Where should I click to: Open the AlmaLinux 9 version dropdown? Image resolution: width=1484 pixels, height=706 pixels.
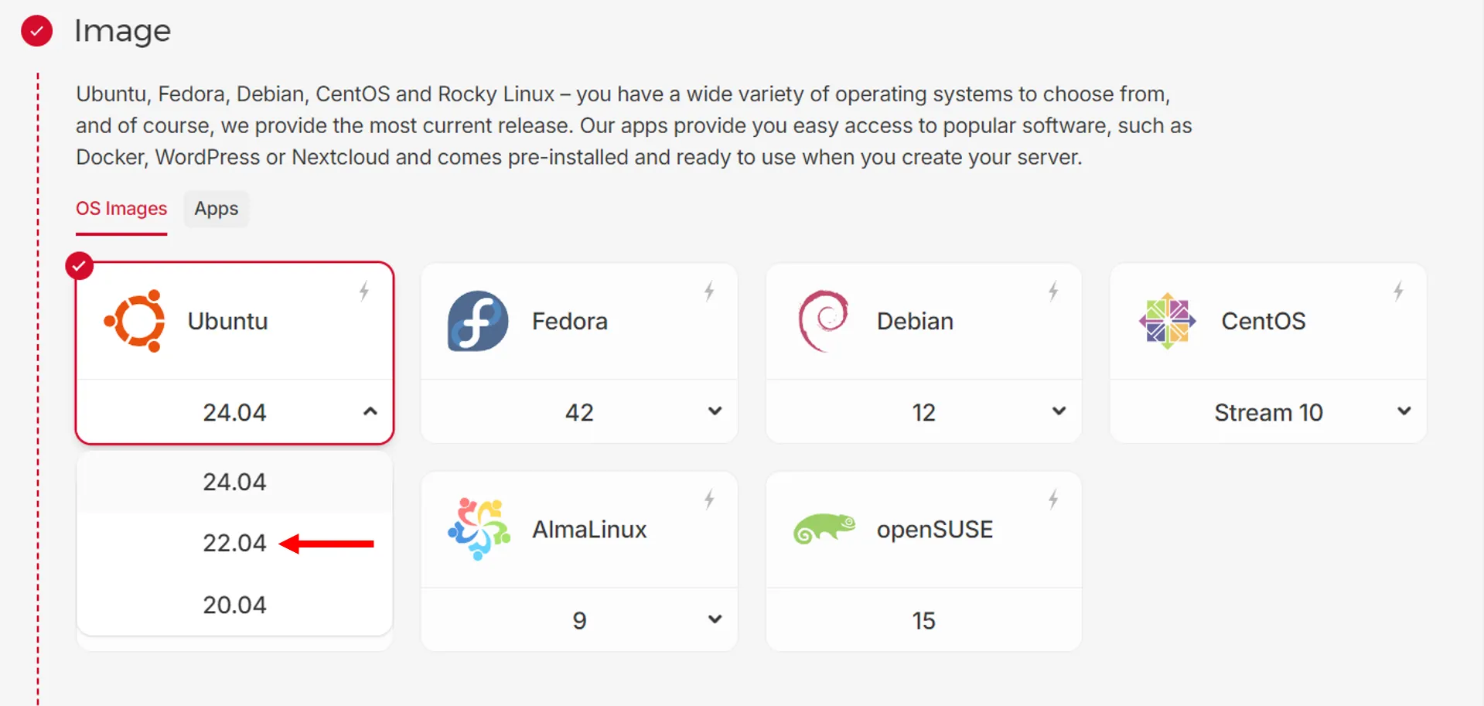pyautogui.click(x=715, y=619)
